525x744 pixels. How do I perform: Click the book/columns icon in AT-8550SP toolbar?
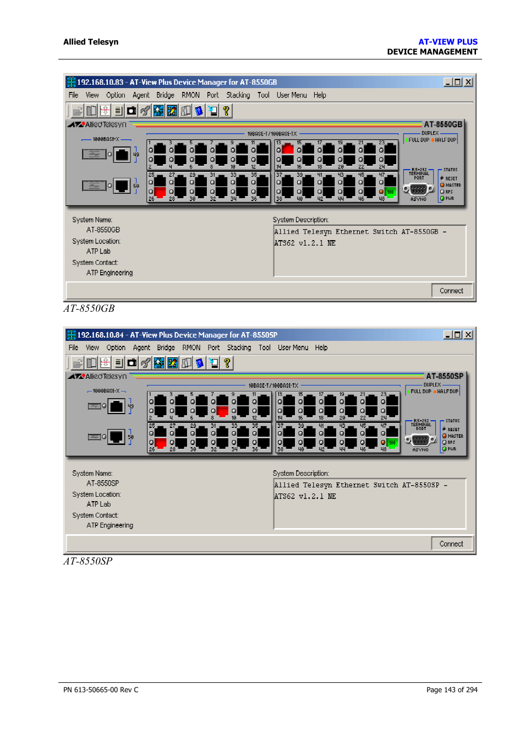(x=91, y=363)
